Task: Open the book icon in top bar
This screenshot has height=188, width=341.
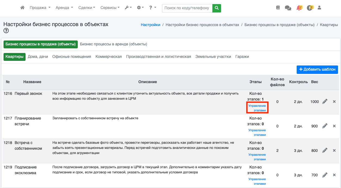Action: tap(278, 8)
